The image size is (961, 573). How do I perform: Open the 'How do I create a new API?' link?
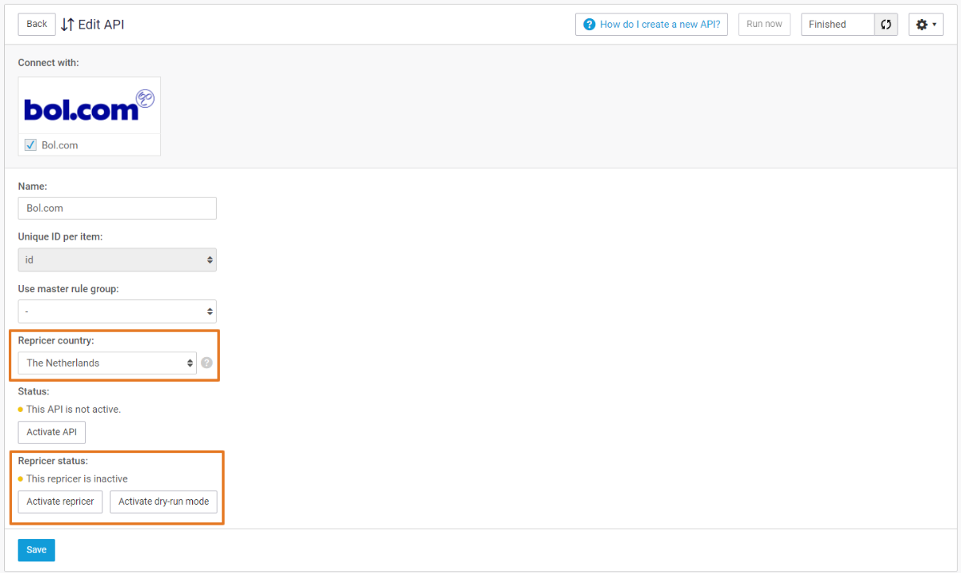click(x=651, y=25)
